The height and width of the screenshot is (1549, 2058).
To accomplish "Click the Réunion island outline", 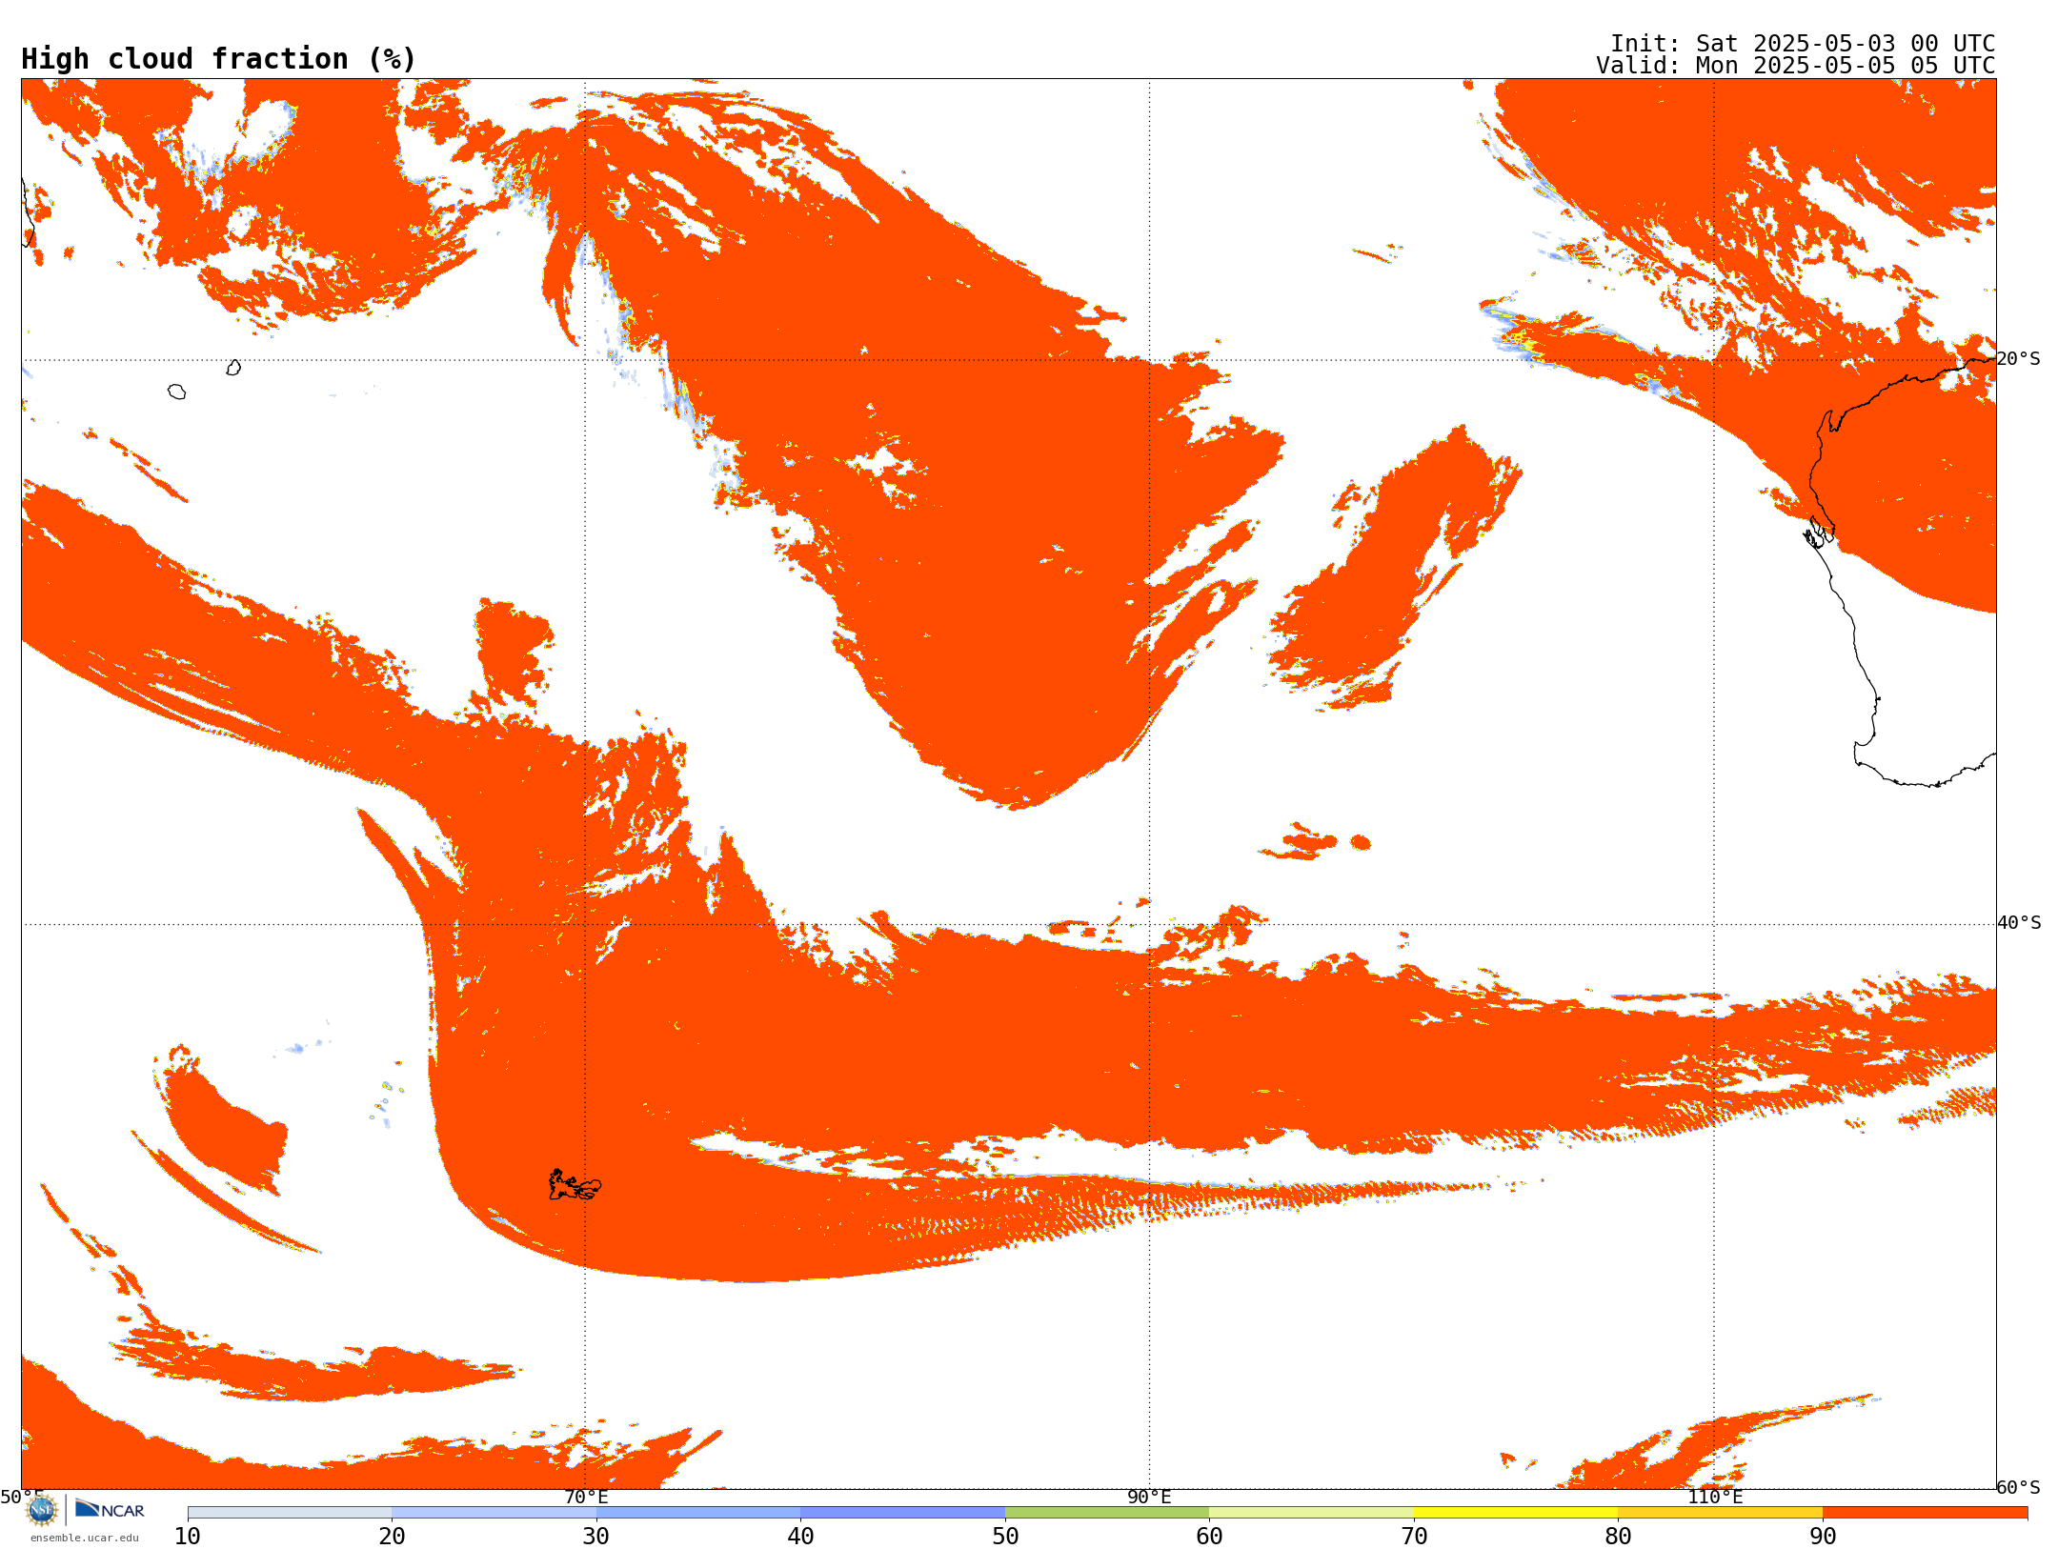I will (x=176, y=392).
